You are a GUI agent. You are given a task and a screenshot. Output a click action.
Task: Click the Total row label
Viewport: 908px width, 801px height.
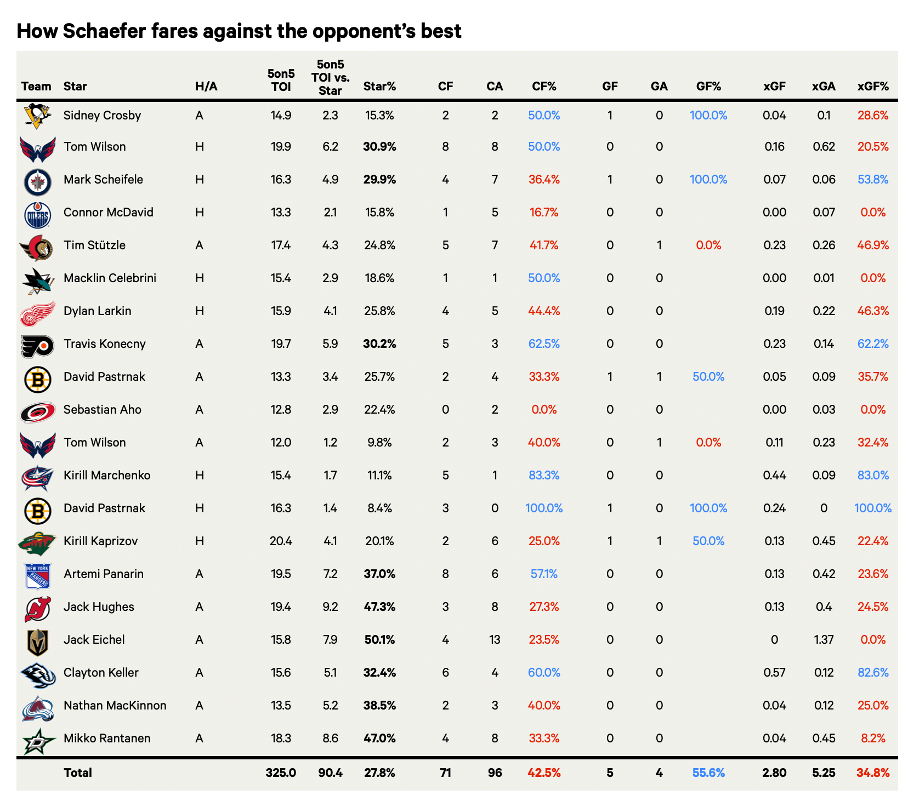pyautogui.click(x=78, y=773)
